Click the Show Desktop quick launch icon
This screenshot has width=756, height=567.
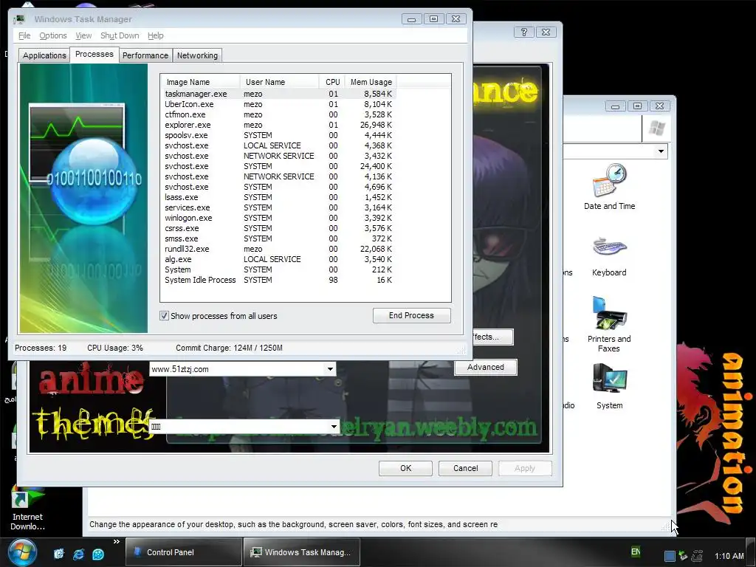58,554
